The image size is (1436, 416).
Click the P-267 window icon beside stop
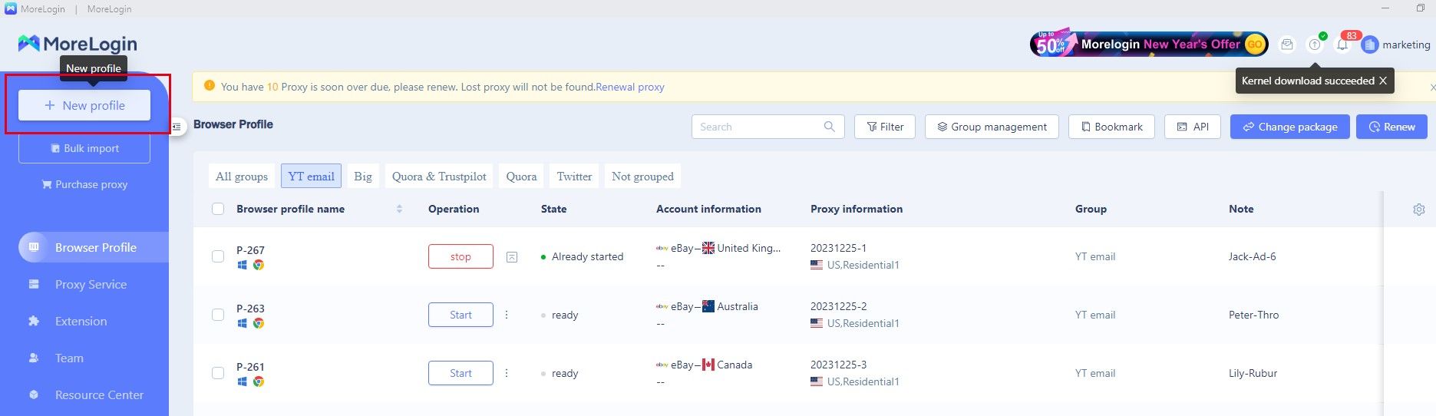(x=512, y=257)
